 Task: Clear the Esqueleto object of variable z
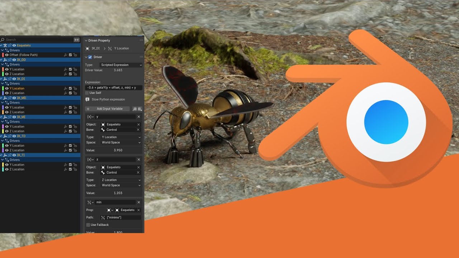click(138, 167)
